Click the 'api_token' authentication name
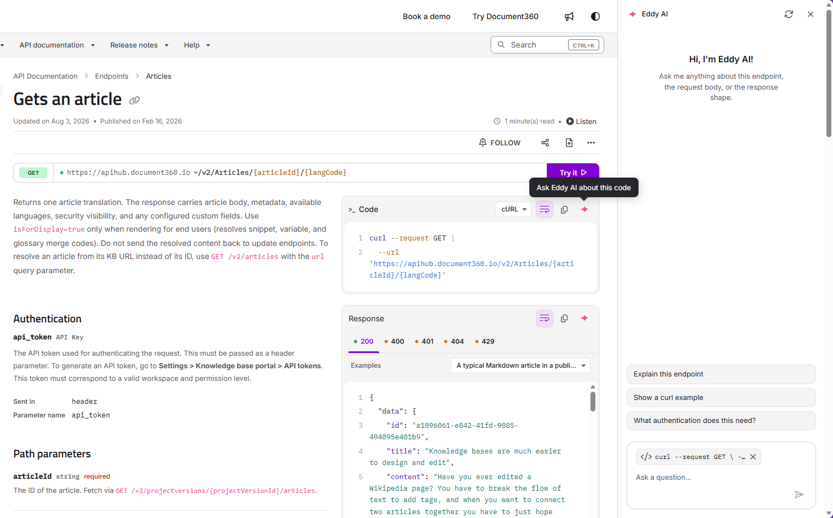The height and width of the screenshot is (518, 833). (32, 337)
